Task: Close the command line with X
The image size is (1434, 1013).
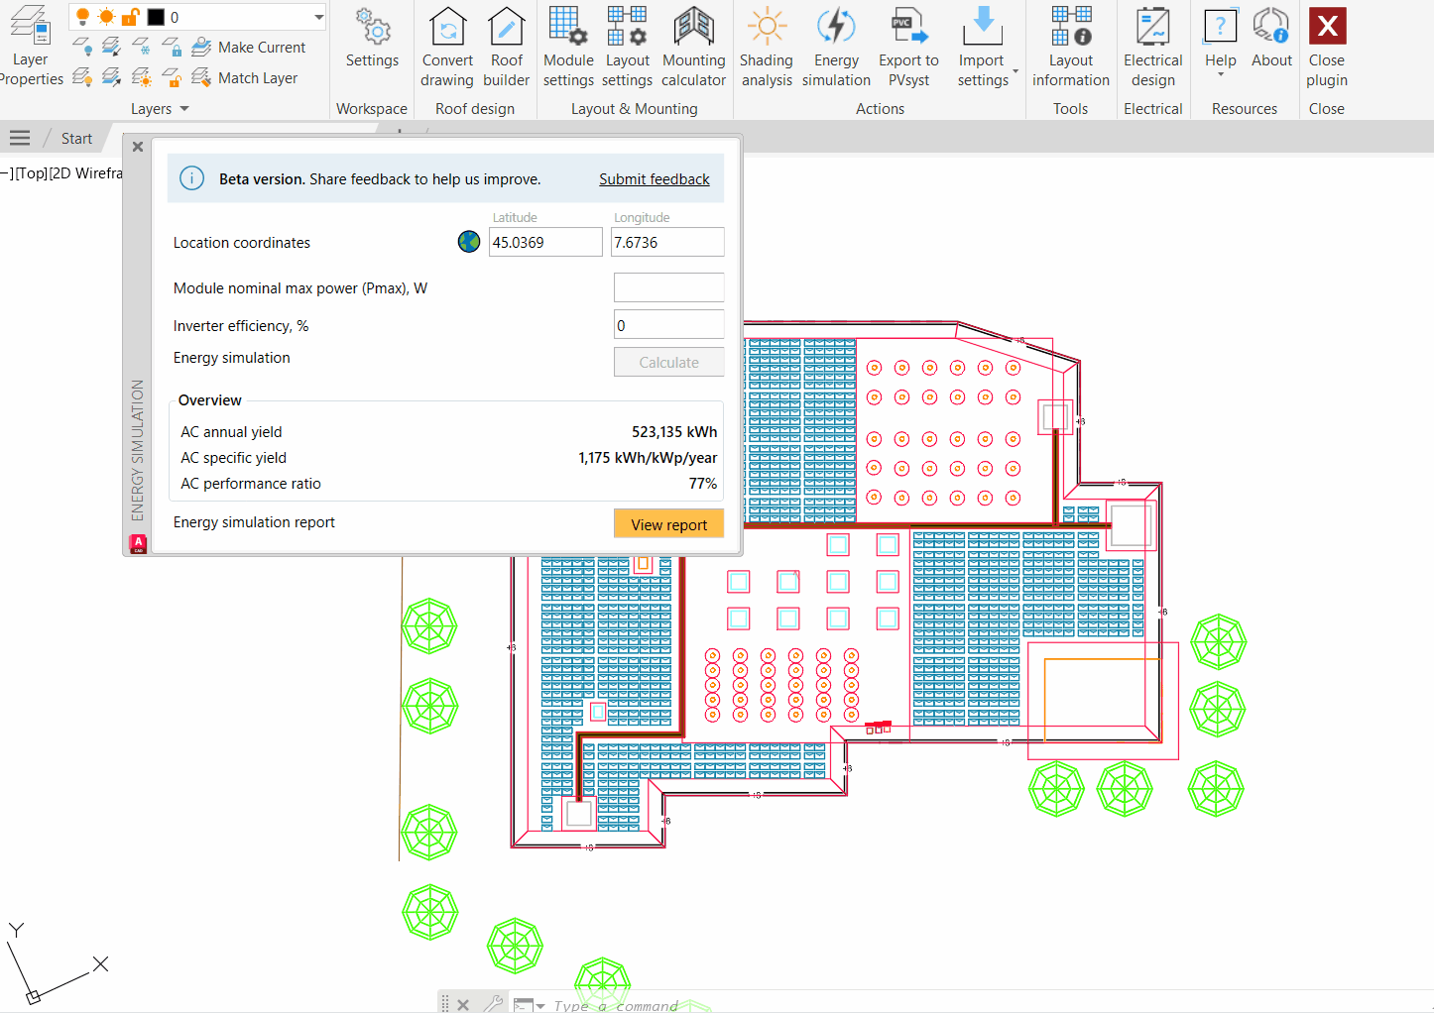Action: [x=463, y=1005]
